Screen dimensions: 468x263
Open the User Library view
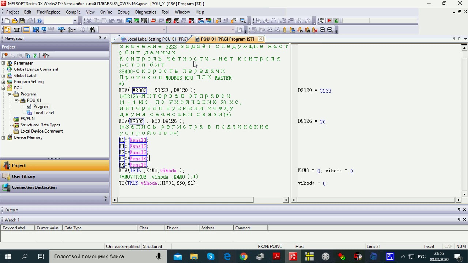coord(54,176)
